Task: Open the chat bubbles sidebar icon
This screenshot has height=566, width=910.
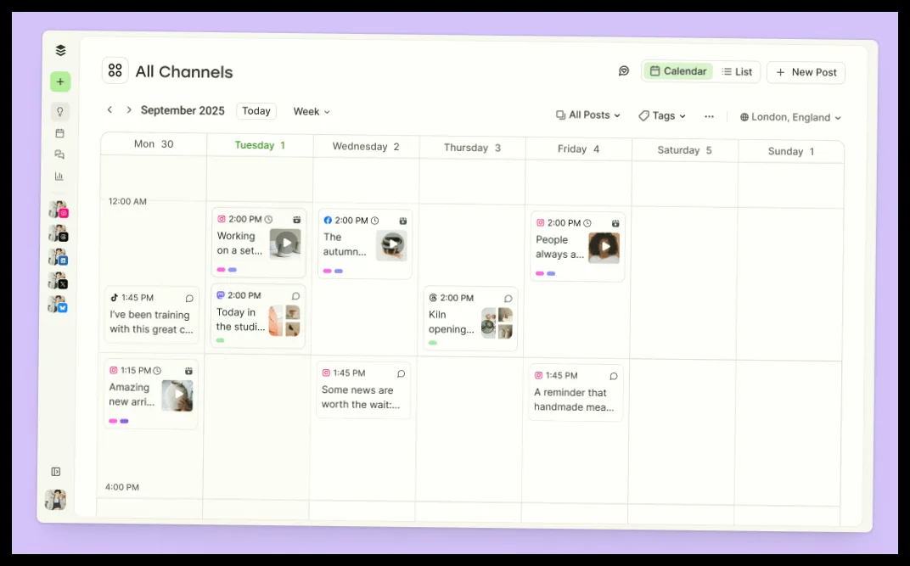Action: click(59, 154)
